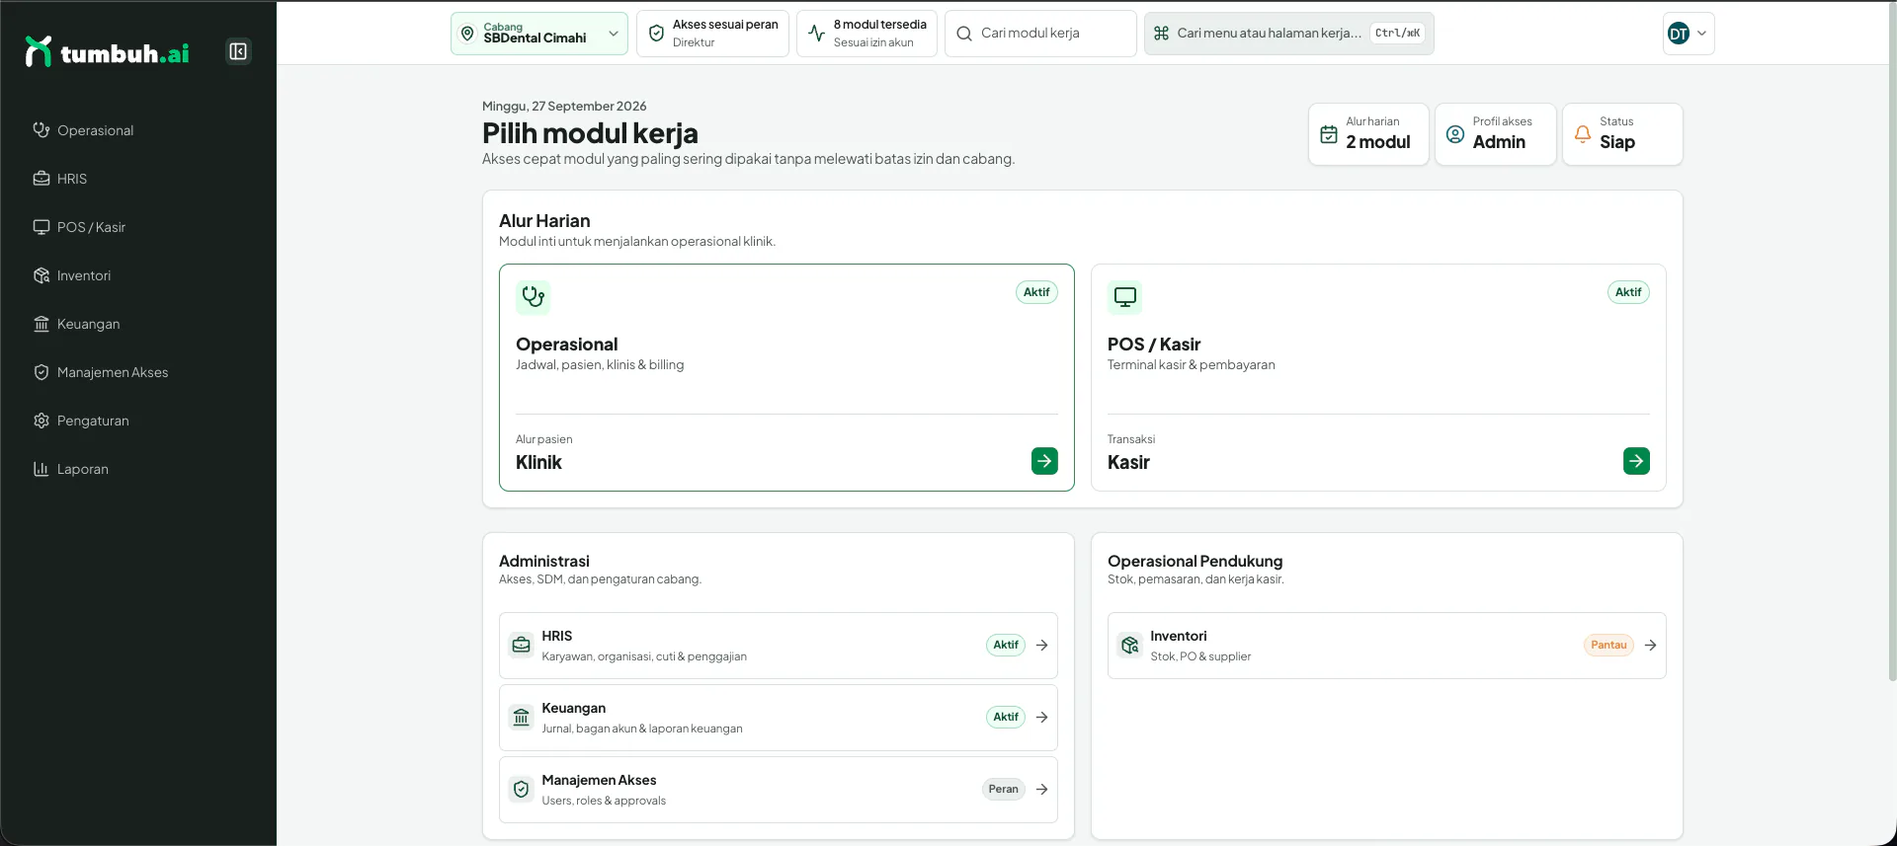Open Kasir with the green arrow button

(x=1636, y=461)
